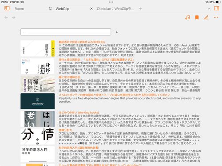Tap the three-dot multitasking indicator at top

pyautogui.click(x=111, y=2)
